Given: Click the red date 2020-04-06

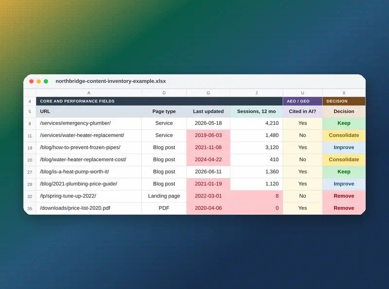Looking at the screenshot, I should tap(208, 208).
